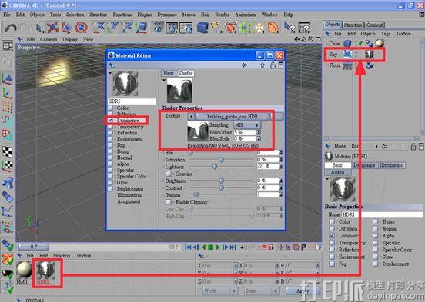Enable Alpha channel in Material Editor
425x302 pixels.
[x=110, y=164]
